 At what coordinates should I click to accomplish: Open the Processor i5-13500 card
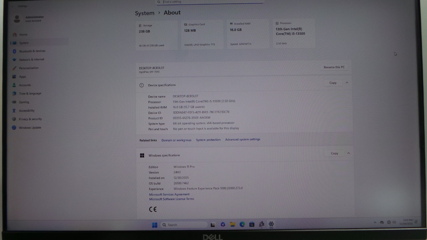[294, 33]
